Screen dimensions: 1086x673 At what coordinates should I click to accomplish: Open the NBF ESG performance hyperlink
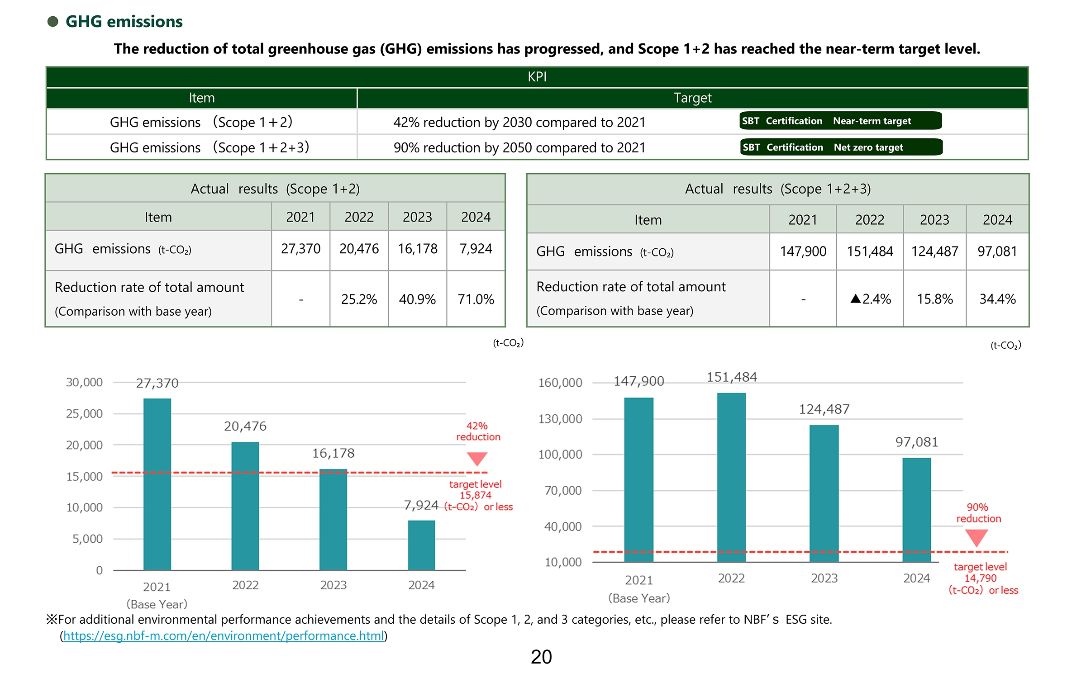point(224,635)
